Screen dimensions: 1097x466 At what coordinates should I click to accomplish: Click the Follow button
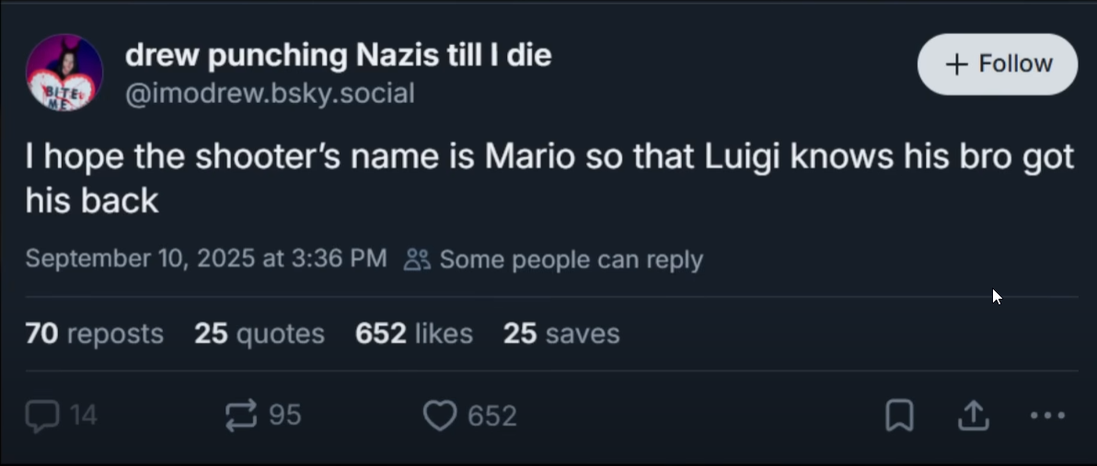click(998, 64)
